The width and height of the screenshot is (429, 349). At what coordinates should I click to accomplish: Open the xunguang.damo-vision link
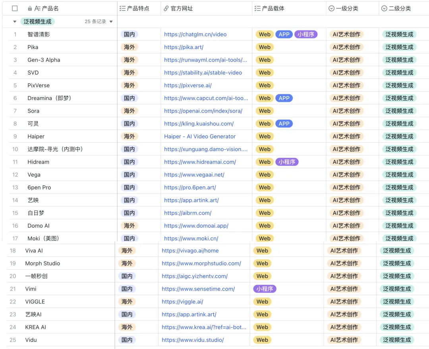[x=206, y=149]
